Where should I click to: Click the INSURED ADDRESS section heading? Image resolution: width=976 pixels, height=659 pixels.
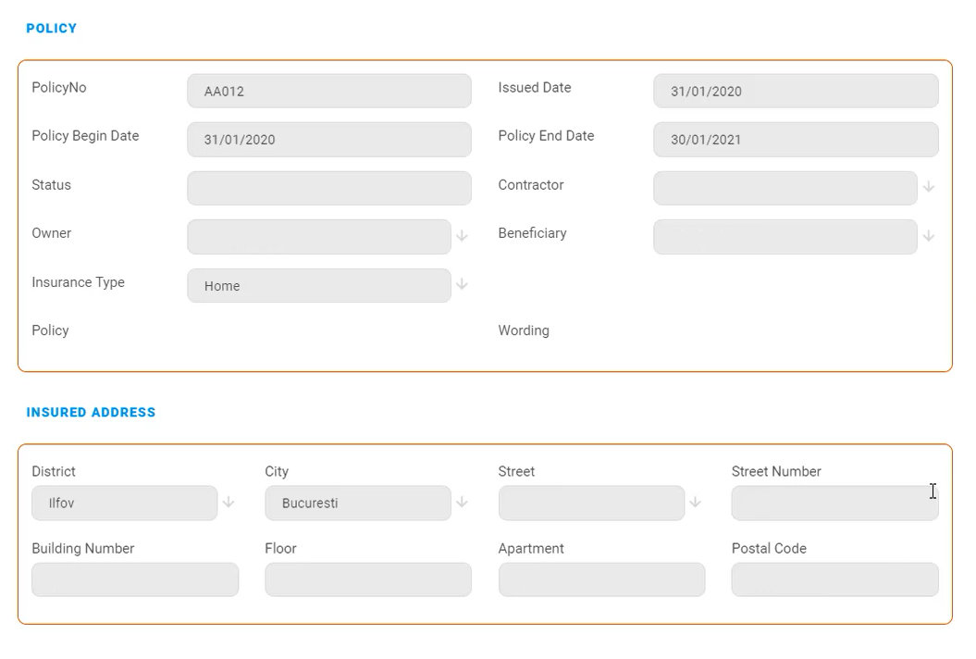tap(91, 413)
